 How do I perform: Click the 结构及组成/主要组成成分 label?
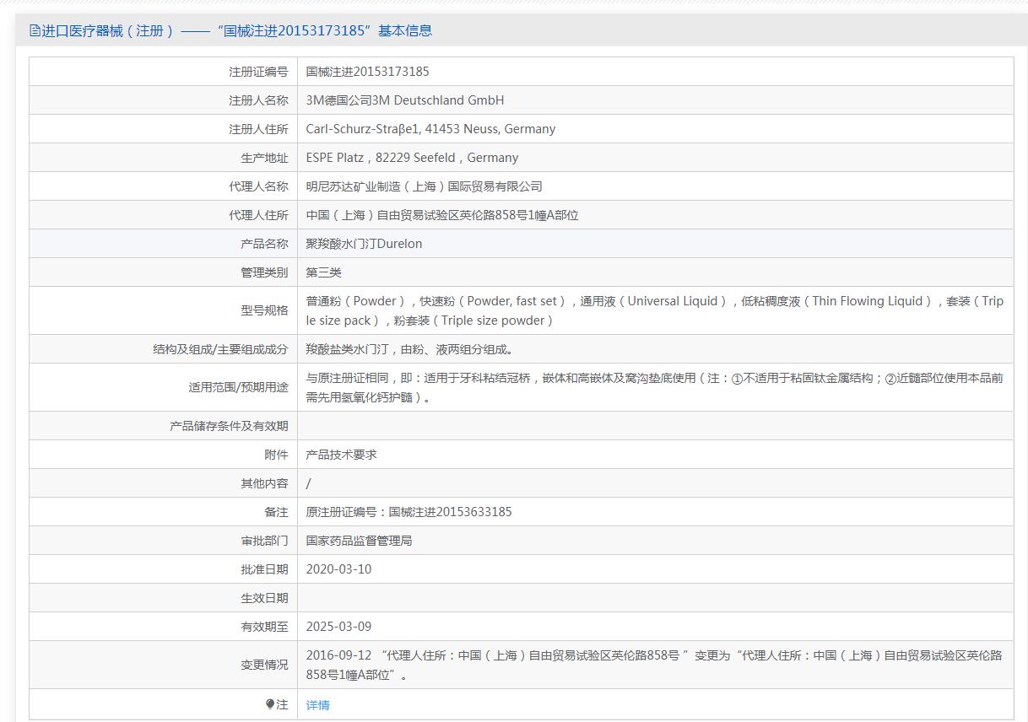click(x=220, y=349)
